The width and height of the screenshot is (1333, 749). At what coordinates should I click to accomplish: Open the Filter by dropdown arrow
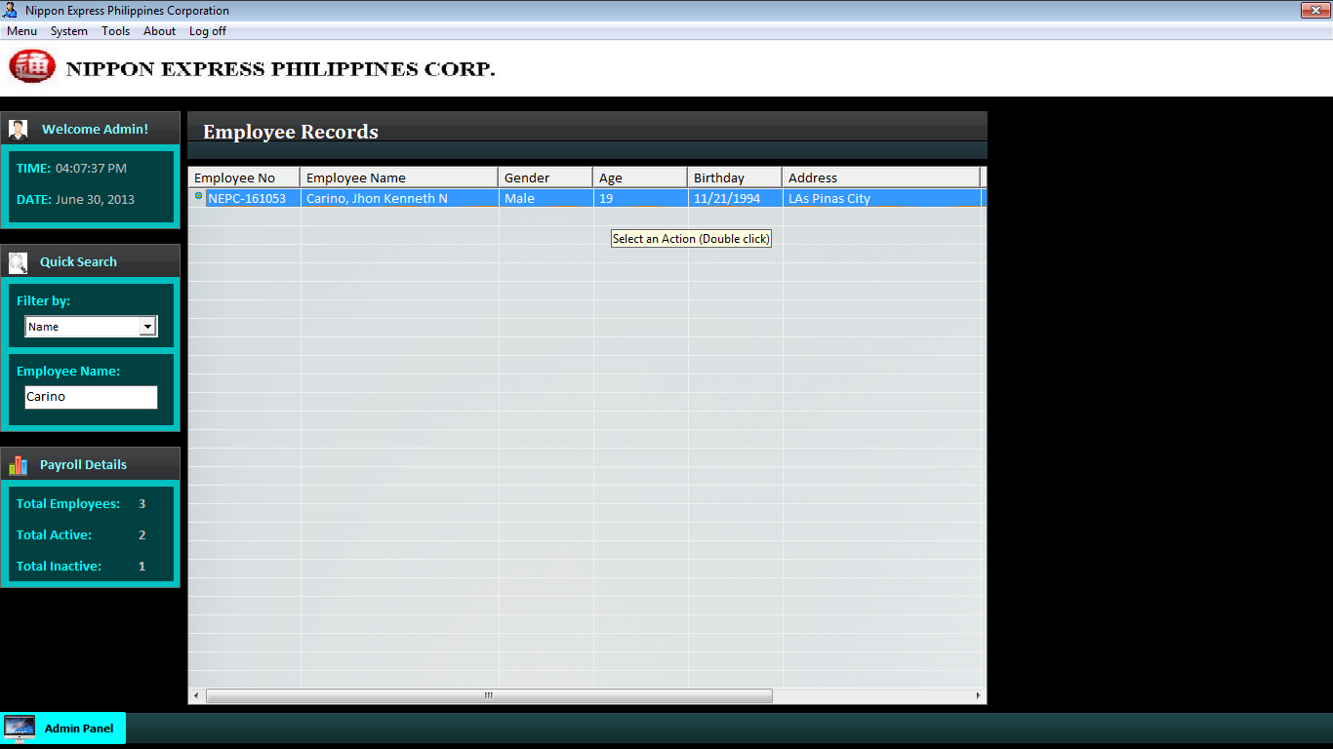tap(147, 327)
